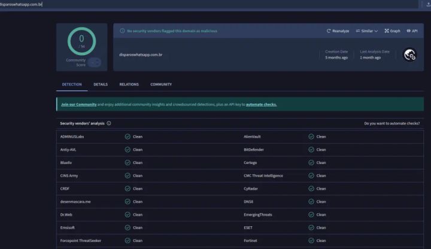431x249 pixels.
Task: Switch to the Details tab
Action: click(x=101, y=84)
